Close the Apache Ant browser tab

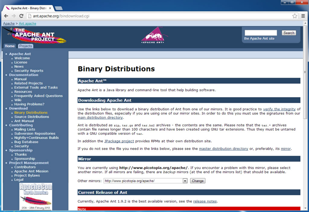click(x=50, y=8)
